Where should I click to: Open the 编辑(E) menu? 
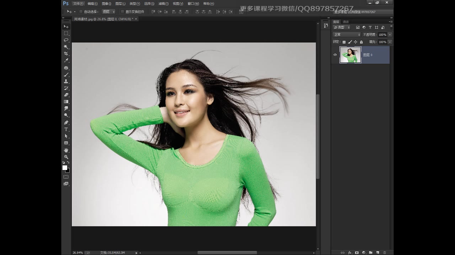(92, 4)
